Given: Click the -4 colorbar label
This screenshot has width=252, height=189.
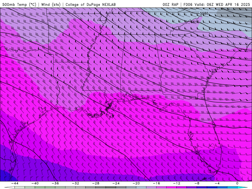Looking at the screenshot, I should pyautogui.click(x=217, y=183).
